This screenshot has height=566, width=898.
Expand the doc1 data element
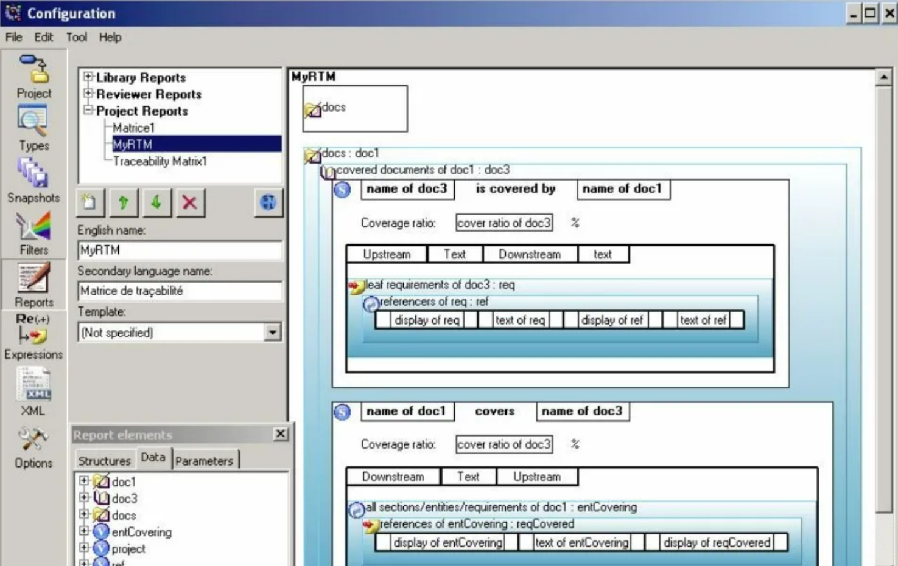tap(84, 481)
